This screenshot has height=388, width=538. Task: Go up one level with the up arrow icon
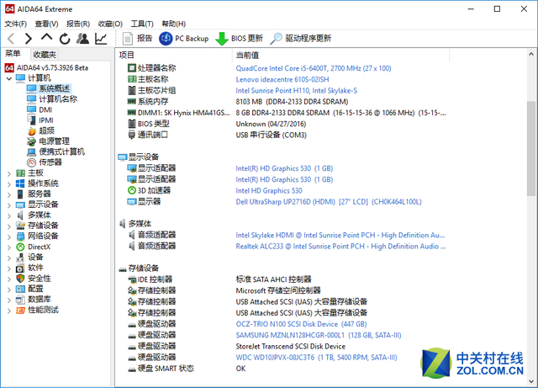point(47,38)
